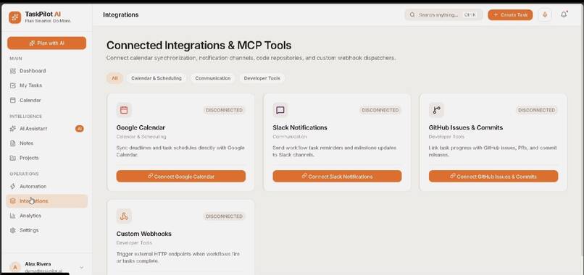Click the My Tasks checkbox icon
Screen dimensions: 584x275
click(x=12, y=85)
